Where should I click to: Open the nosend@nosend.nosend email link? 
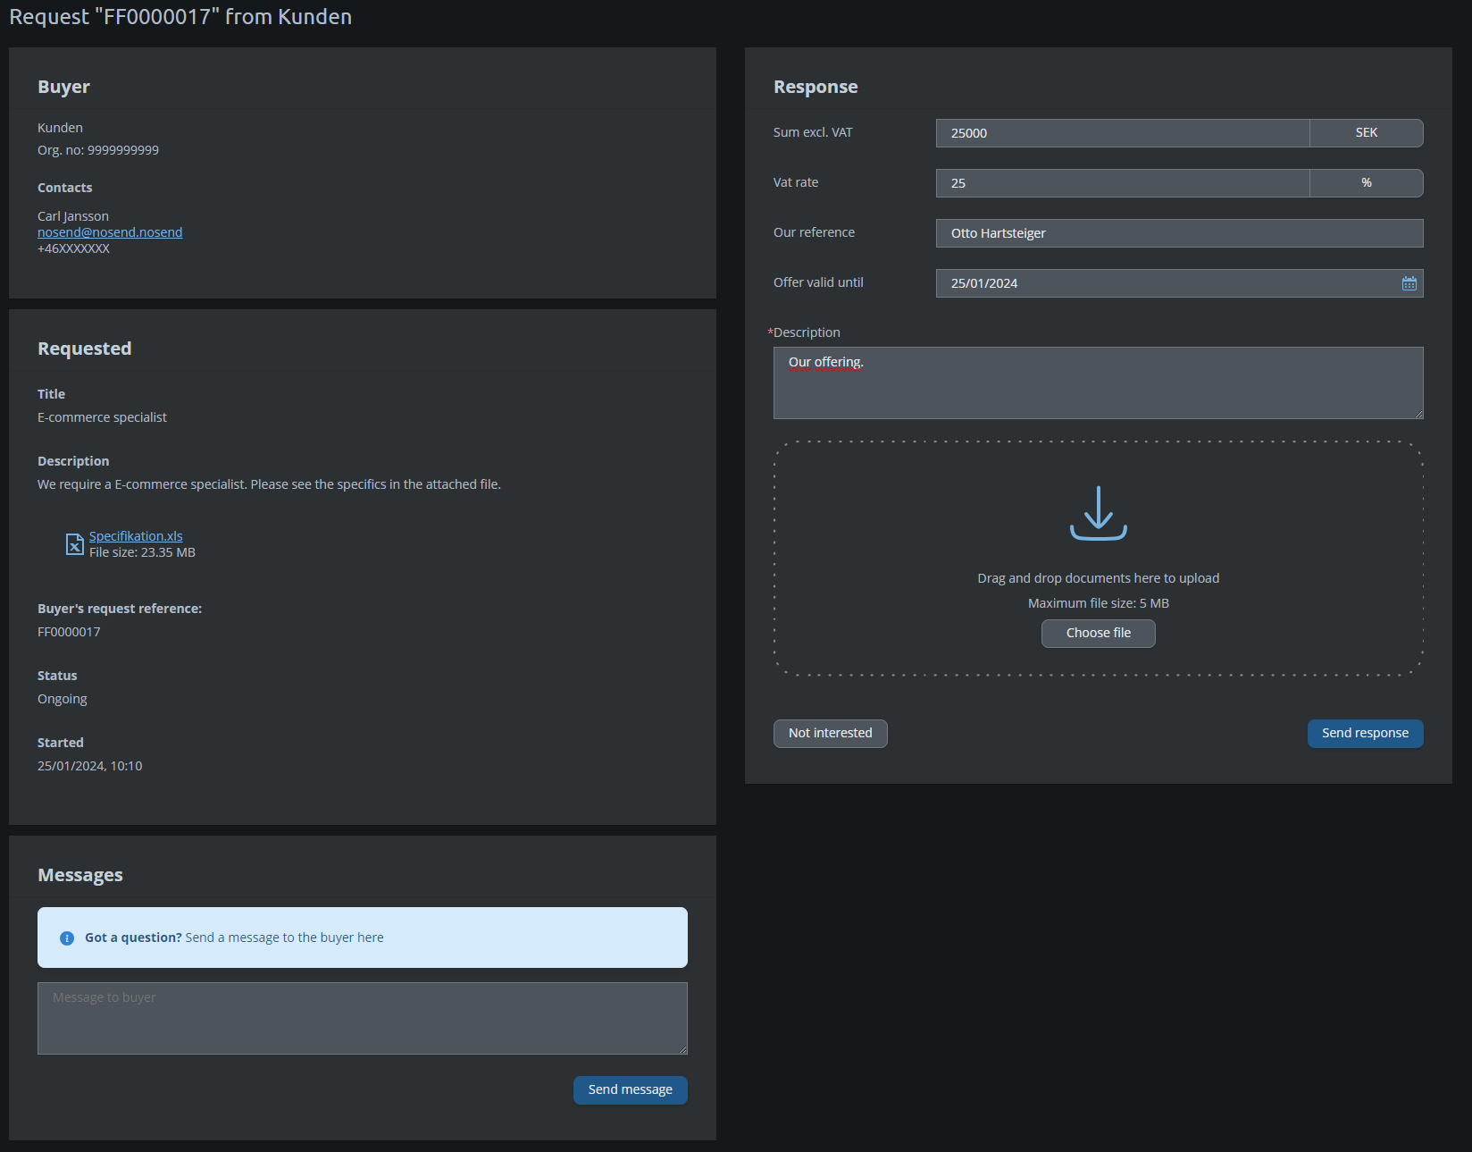(x=109, y=231)
